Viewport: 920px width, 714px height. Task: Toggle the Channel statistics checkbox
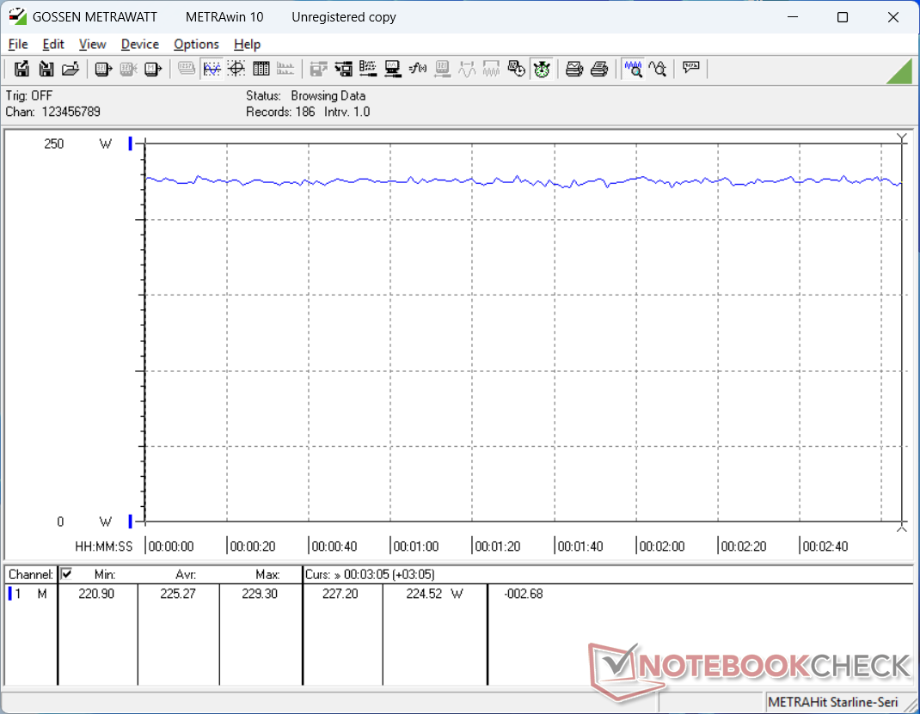67,574
